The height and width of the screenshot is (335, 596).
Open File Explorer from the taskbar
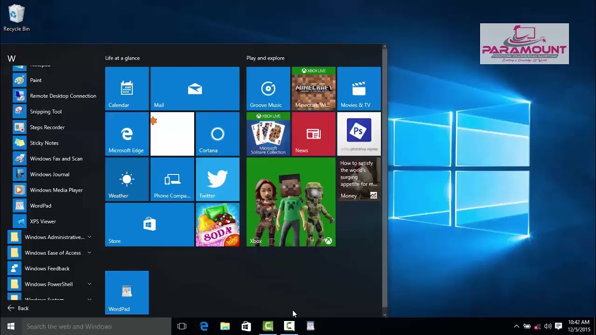[x=225, y=327]
